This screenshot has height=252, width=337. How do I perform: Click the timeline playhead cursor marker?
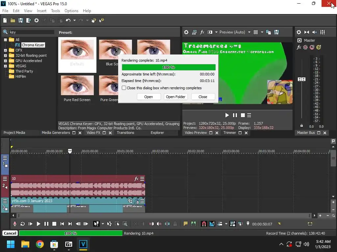pos(70,151)
